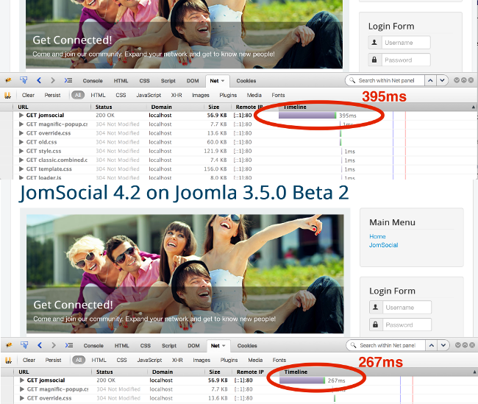
Task: Filter lower Net panel by Media
Action: point(255,360)
